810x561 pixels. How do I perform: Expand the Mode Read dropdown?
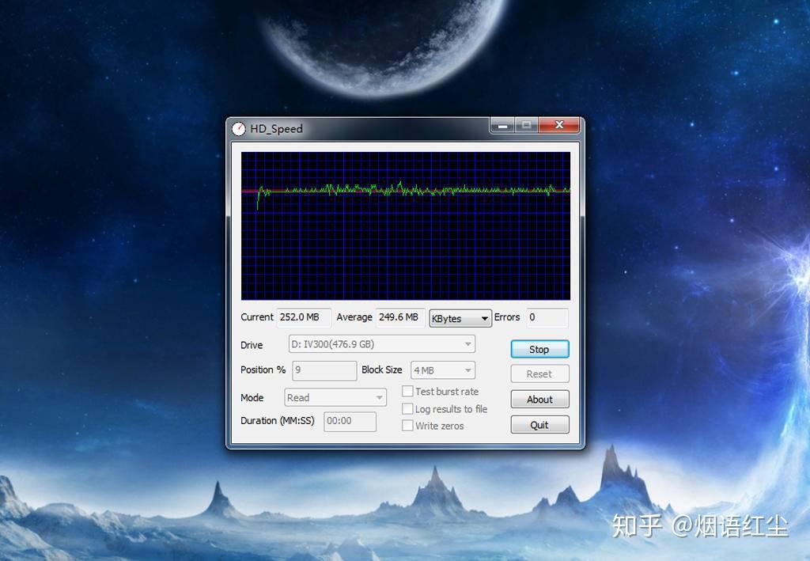[335, 398]
